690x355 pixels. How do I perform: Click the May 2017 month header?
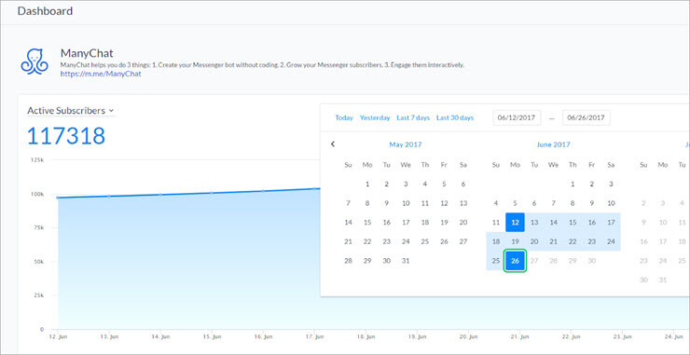[406, 144]
